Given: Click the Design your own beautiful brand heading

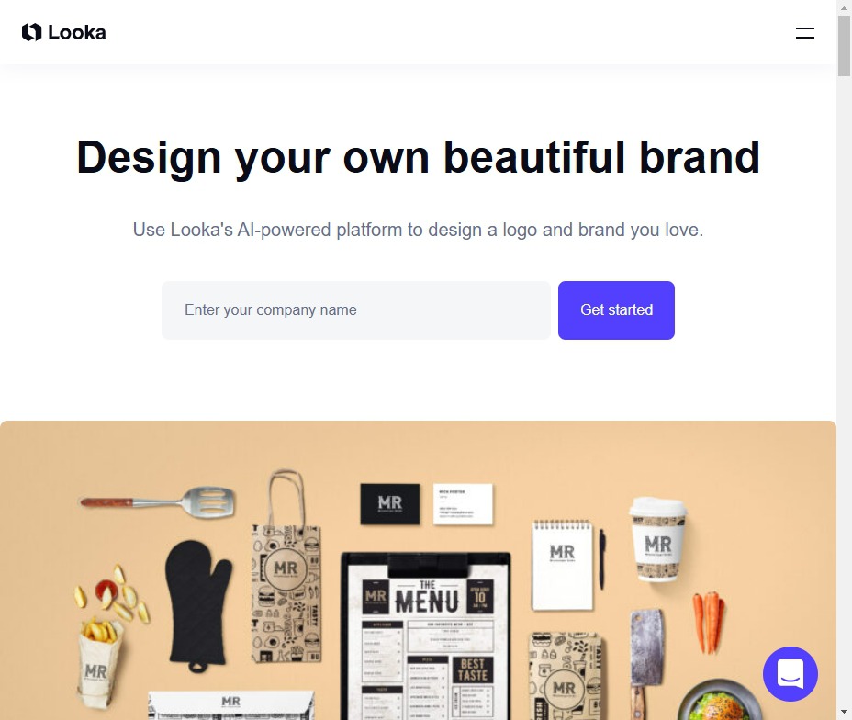Looking at the screenshot, I should tap(418, 158).
